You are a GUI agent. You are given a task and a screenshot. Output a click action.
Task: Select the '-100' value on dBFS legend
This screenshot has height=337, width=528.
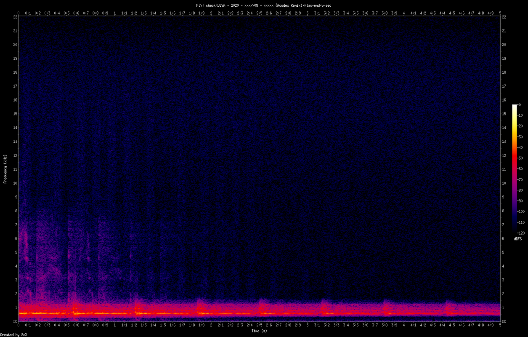click(x=520, y=211)
